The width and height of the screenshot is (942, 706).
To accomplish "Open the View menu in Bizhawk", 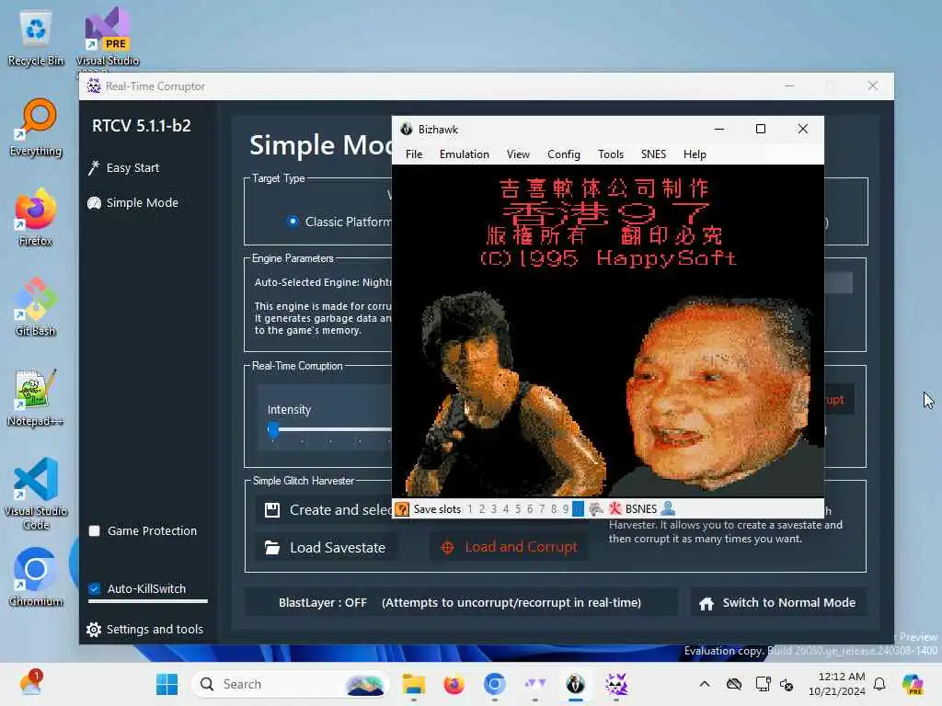I will tap(518, 154).
